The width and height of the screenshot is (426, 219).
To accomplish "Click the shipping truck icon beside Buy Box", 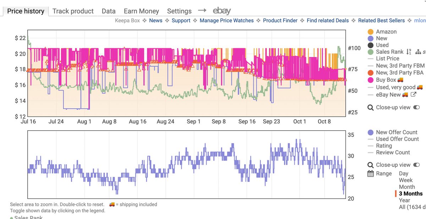I will [400, 79].
